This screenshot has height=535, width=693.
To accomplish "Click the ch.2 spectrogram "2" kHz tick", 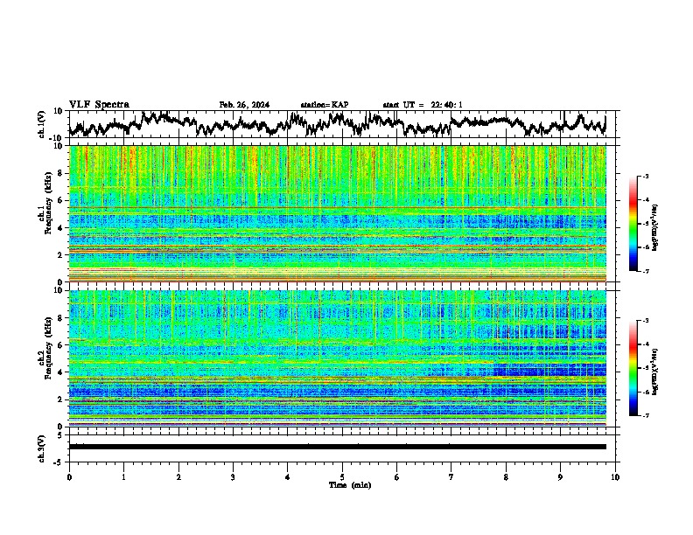I will [x=60, y=400].
